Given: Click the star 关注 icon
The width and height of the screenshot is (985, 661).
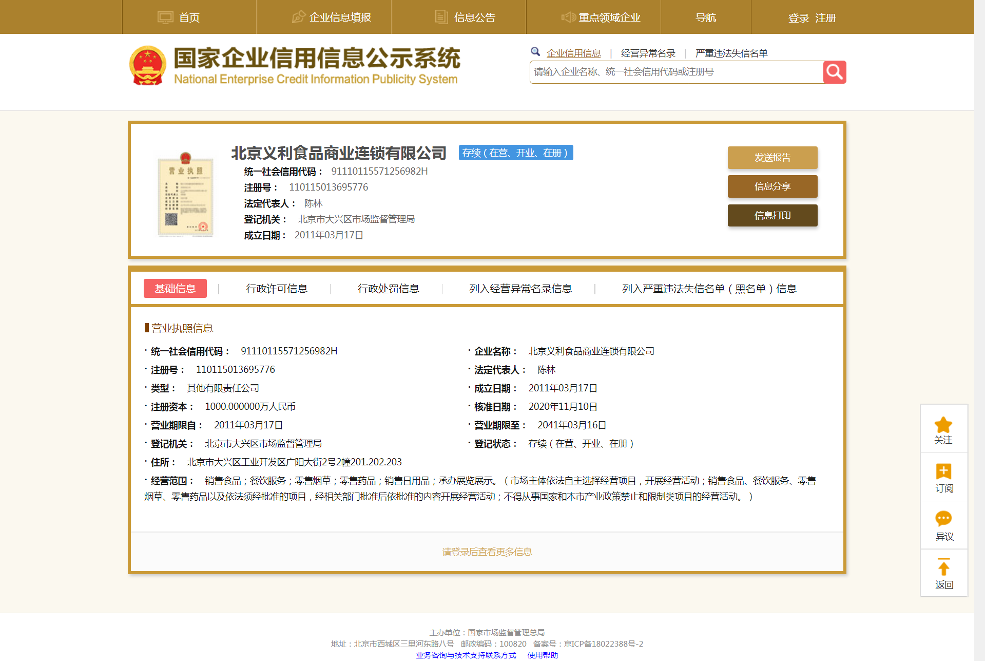Looking at the screenshot, I should click(x=943, y=425).
